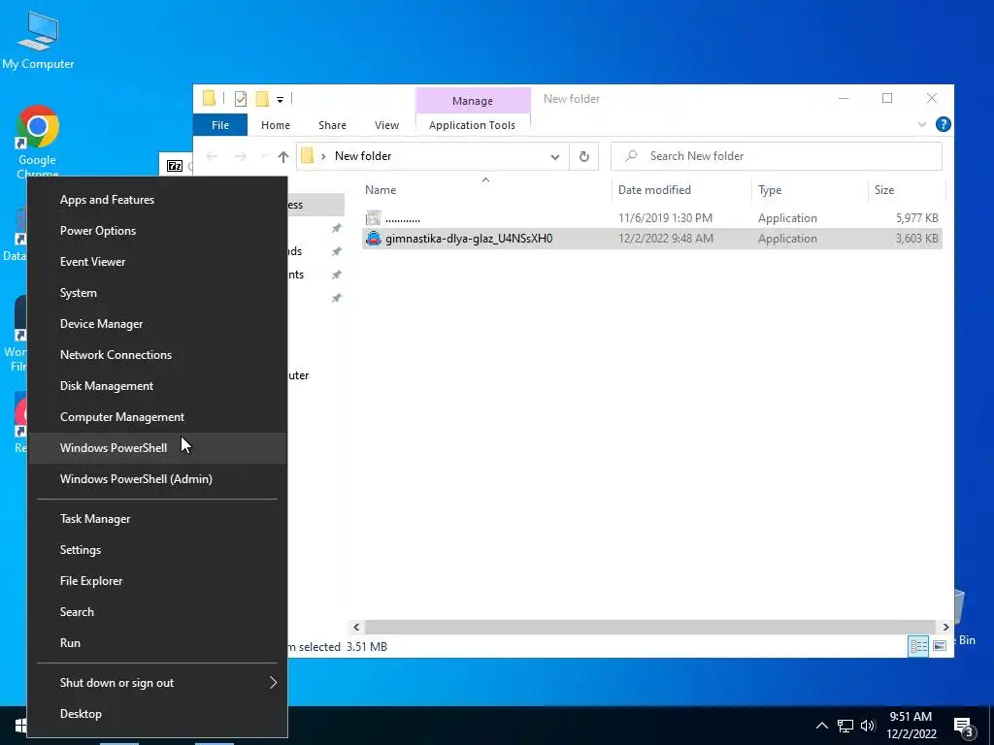994x745 pixels.
Task: Launch Windows PowerShell
Action: [x=157, y=448]
